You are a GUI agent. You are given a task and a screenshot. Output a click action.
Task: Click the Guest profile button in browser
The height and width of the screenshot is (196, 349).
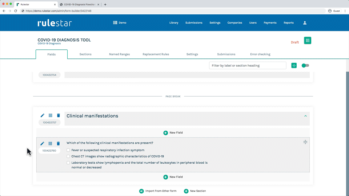click(x=334, y=11)
